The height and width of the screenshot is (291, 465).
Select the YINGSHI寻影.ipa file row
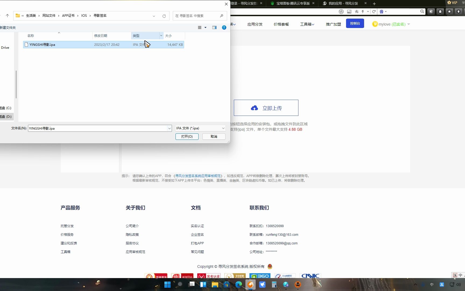[x=104, y=45]
